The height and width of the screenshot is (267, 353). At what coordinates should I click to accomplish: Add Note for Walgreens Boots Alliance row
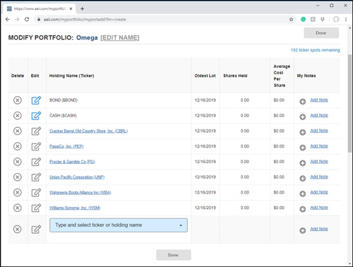(319, 192)
